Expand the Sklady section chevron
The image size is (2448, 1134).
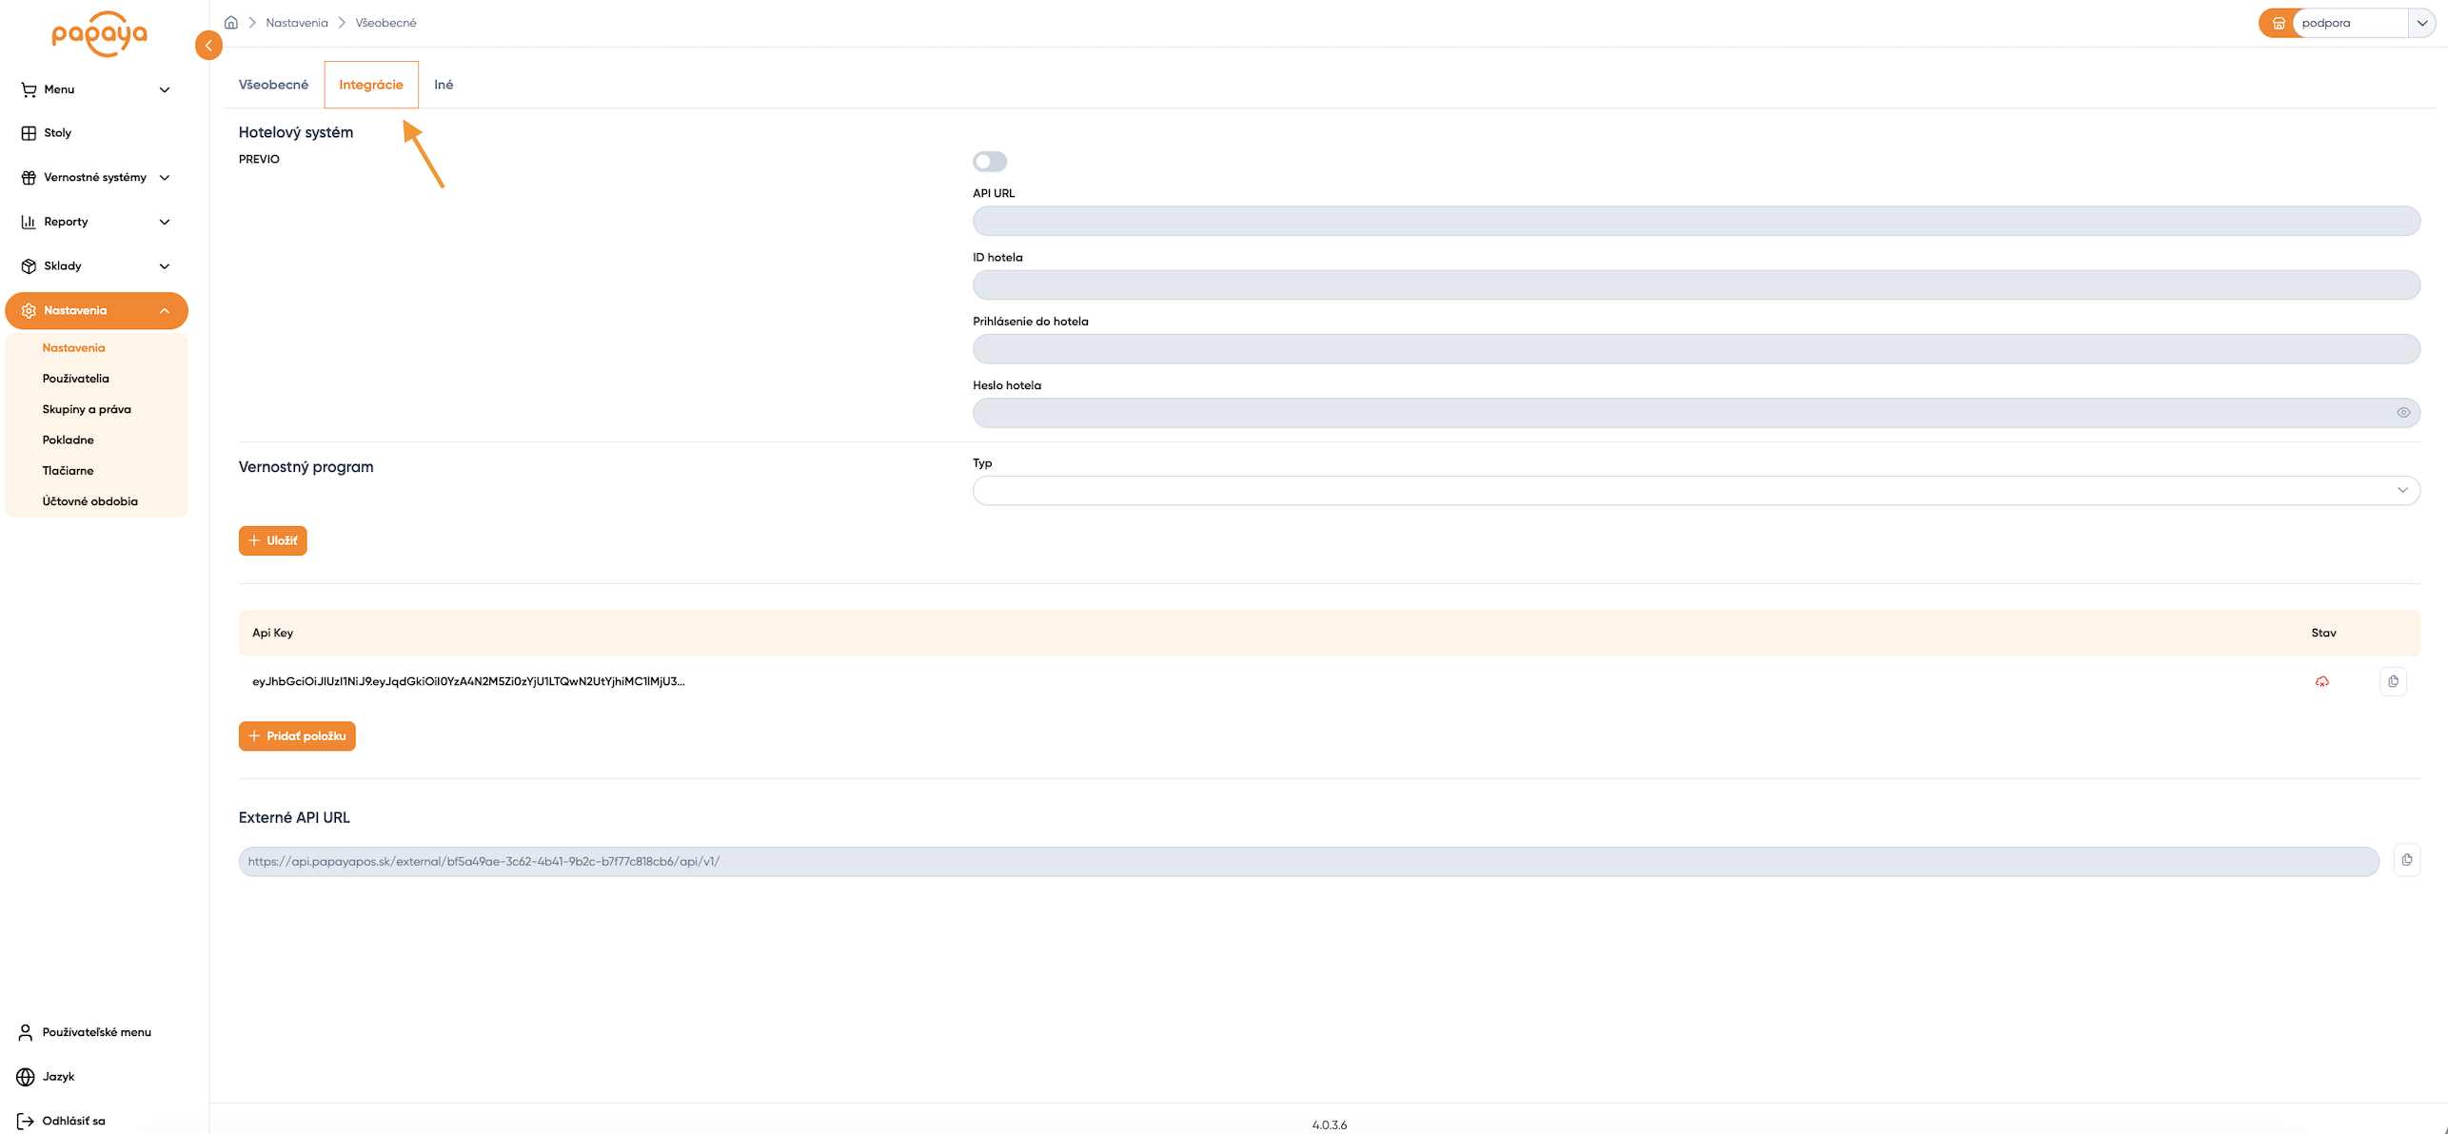click(165, 266)
